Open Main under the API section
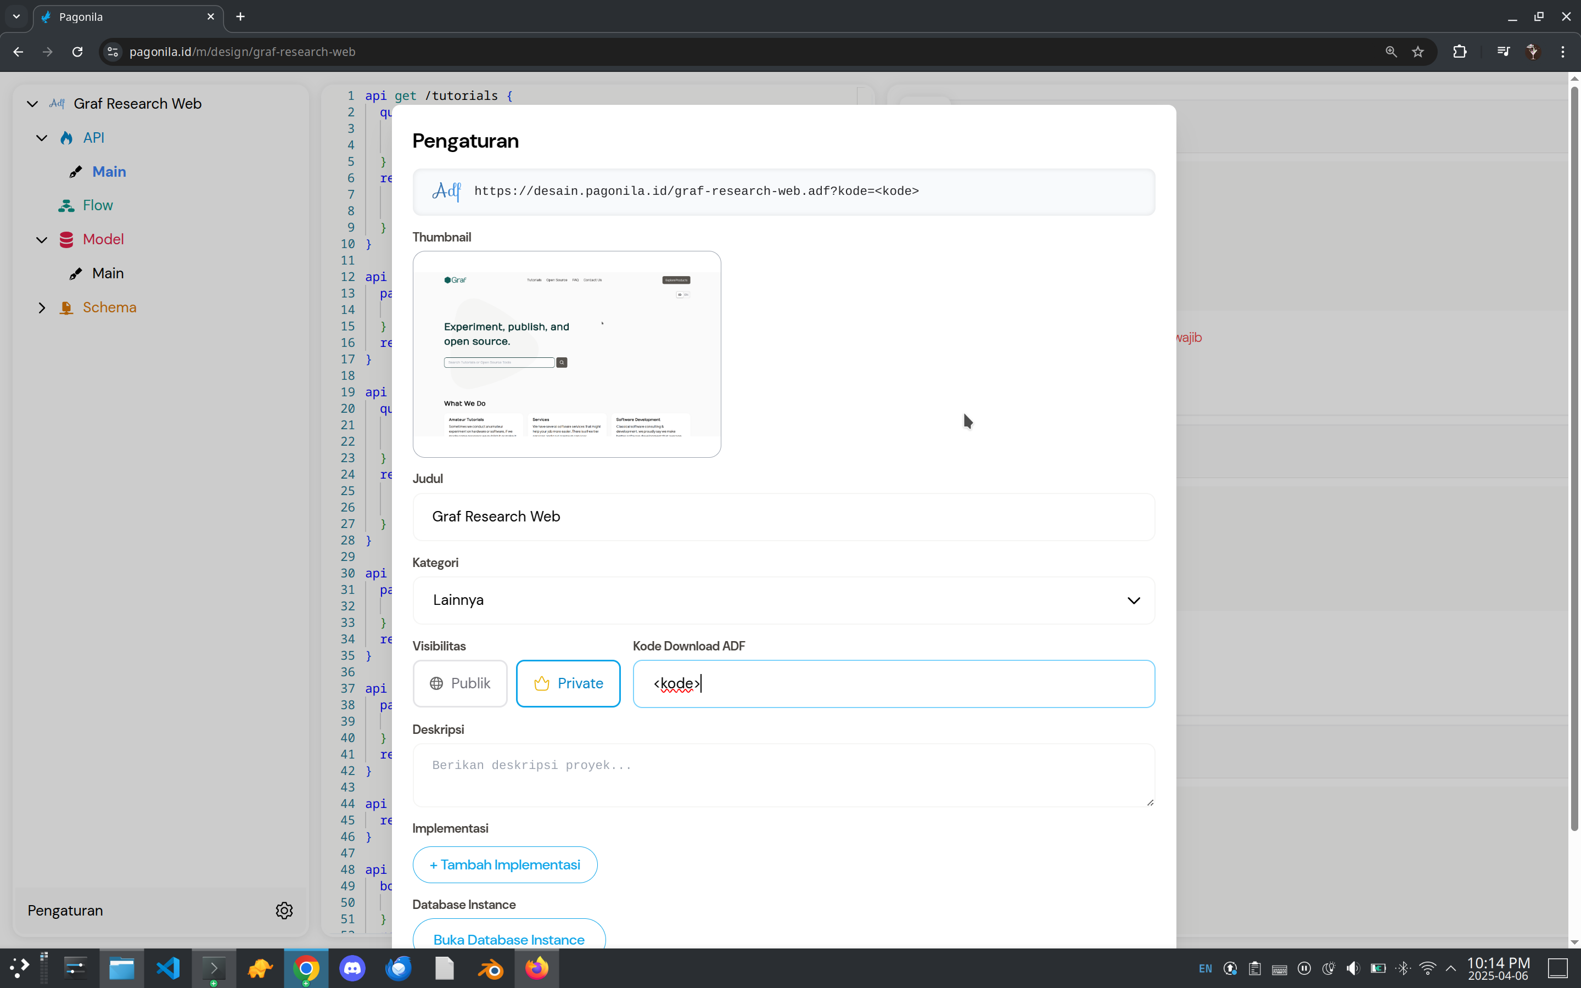This screenshot has height=988, width=1581. [109, 172]
